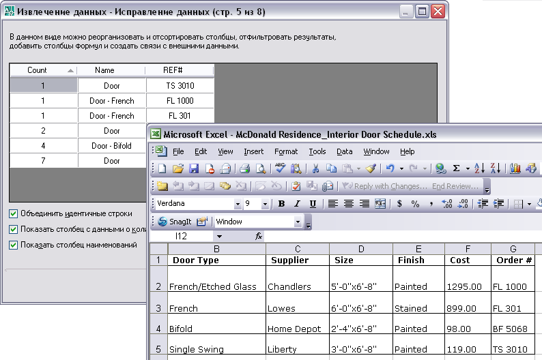This screenshot has height=360, width=542.
Task: Click the Name column header in extraction table
Action: click(111, 70)
